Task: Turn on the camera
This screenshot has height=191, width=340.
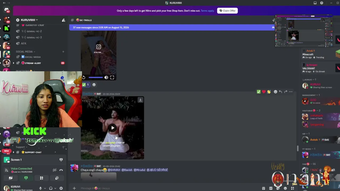Action: point(11,178)
